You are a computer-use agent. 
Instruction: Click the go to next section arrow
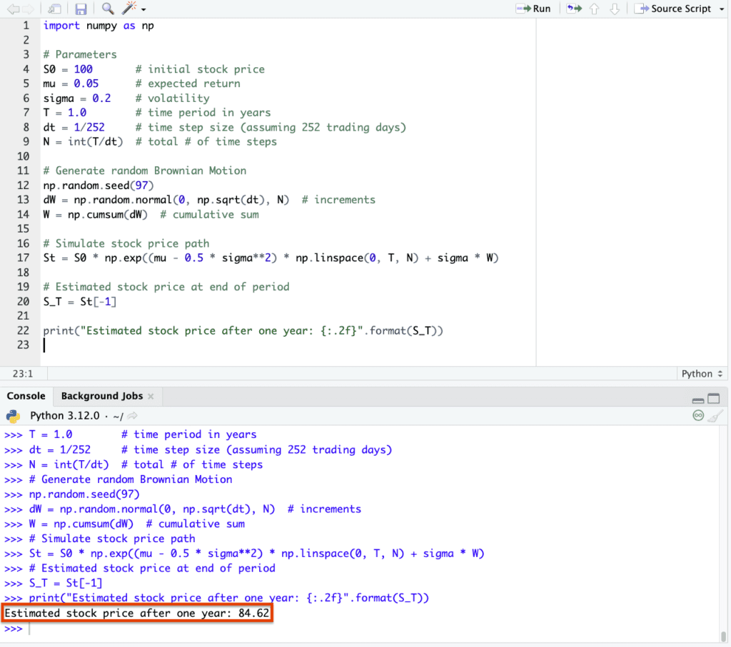614,9
